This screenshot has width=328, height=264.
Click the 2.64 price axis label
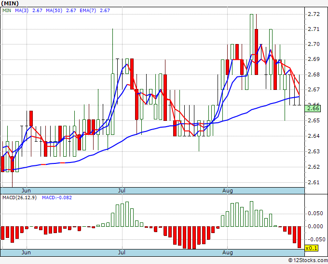click(314, 136)
